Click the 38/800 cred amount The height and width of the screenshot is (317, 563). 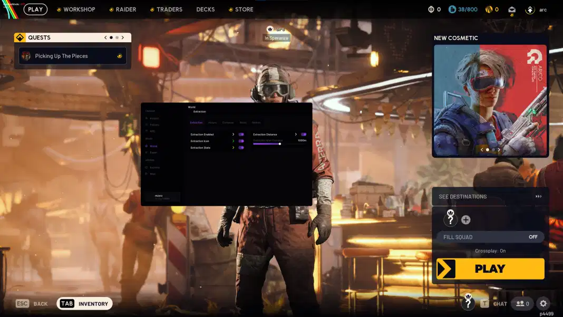(468, 9)
